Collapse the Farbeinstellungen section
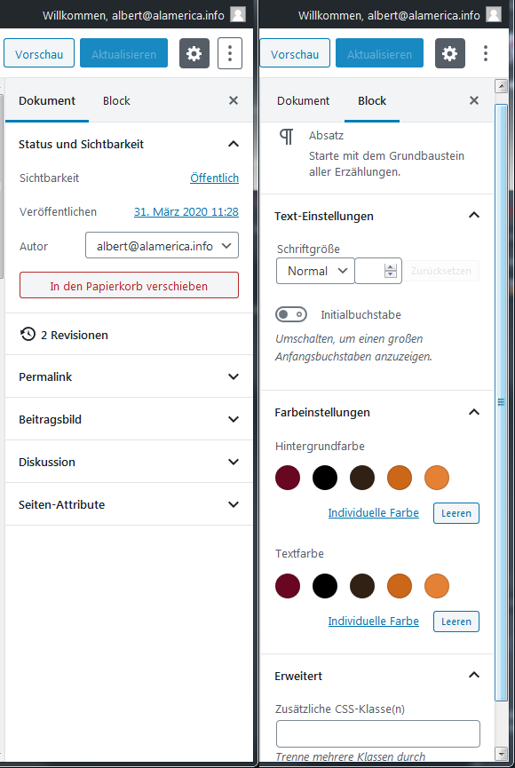The width and height of the screenshot is (515, 768). pyautogui.click(x=473, y=412)
